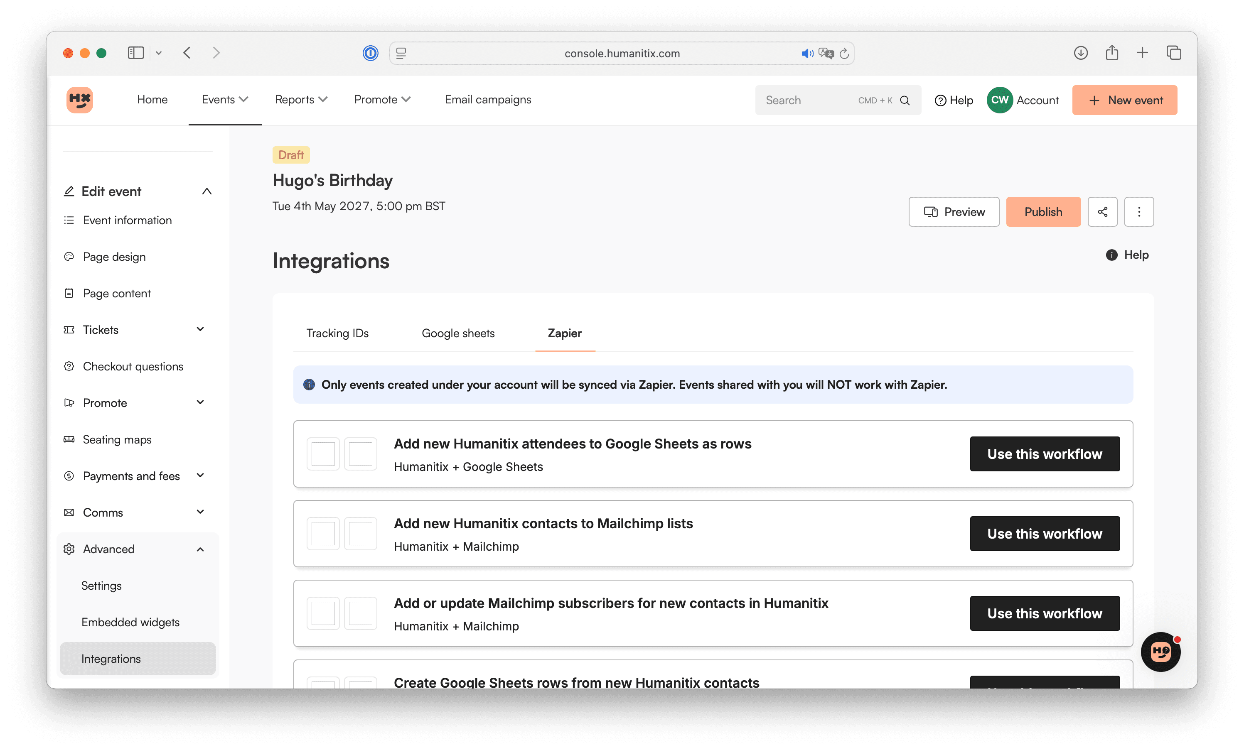
Task: Click the Checkout questions icon
Action: (69, 366)
